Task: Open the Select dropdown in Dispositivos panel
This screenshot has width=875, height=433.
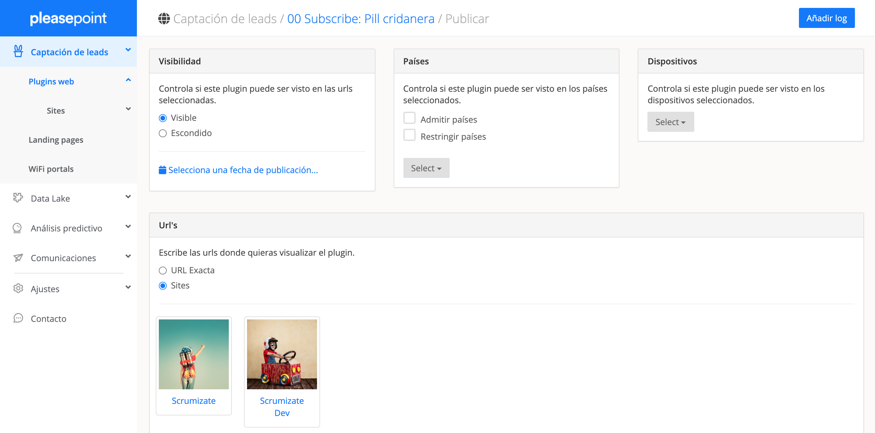Action: click(670, 122)
